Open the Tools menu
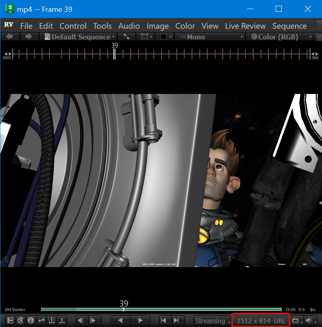The image size is (322, 327). pyautogui.click(x=102, y=26)
